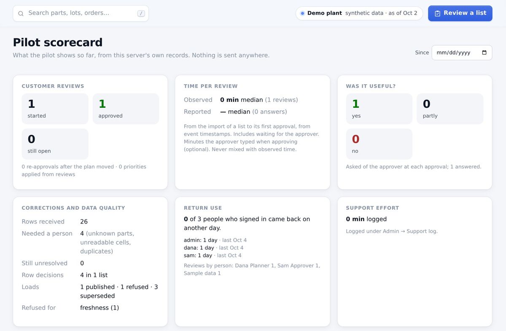Click the RETURN USE card title
The width and height of the screenshot is (506, 331).
point(203,208)
